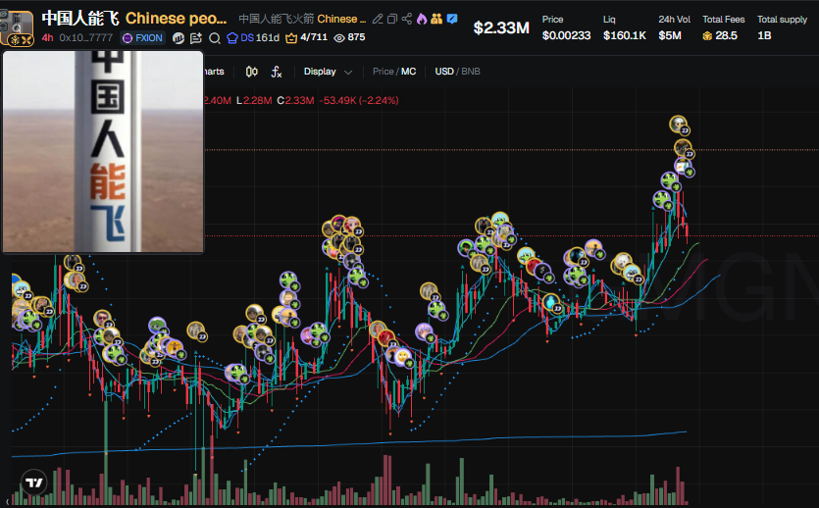Click the add-note icon in the token header
819x508 pixels.
tap(196, 38)
